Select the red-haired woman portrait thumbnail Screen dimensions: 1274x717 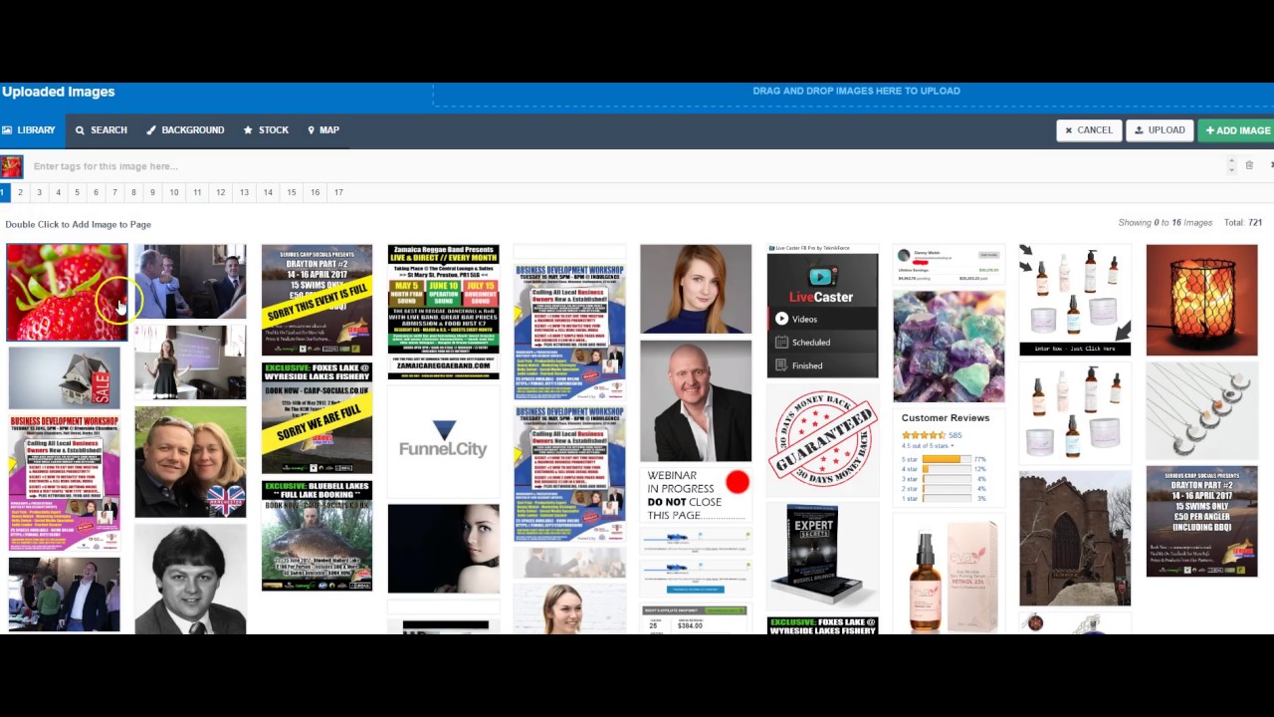696,289
